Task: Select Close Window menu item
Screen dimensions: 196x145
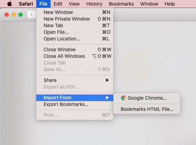Action: coord(75,49)
